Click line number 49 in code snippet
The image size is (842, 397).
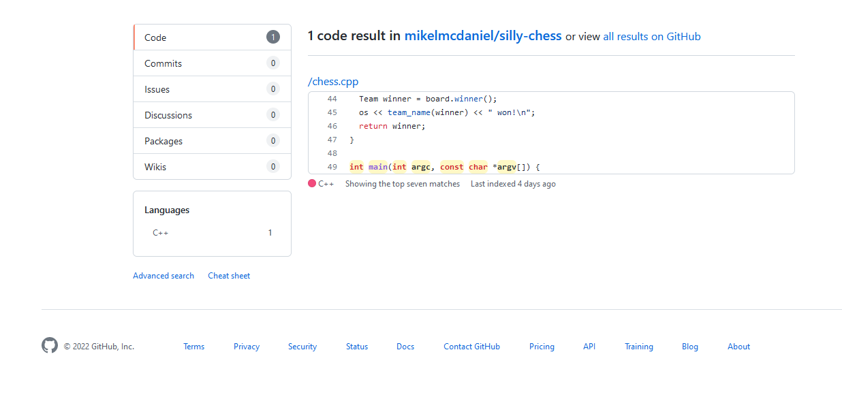[x=332, y=167]
